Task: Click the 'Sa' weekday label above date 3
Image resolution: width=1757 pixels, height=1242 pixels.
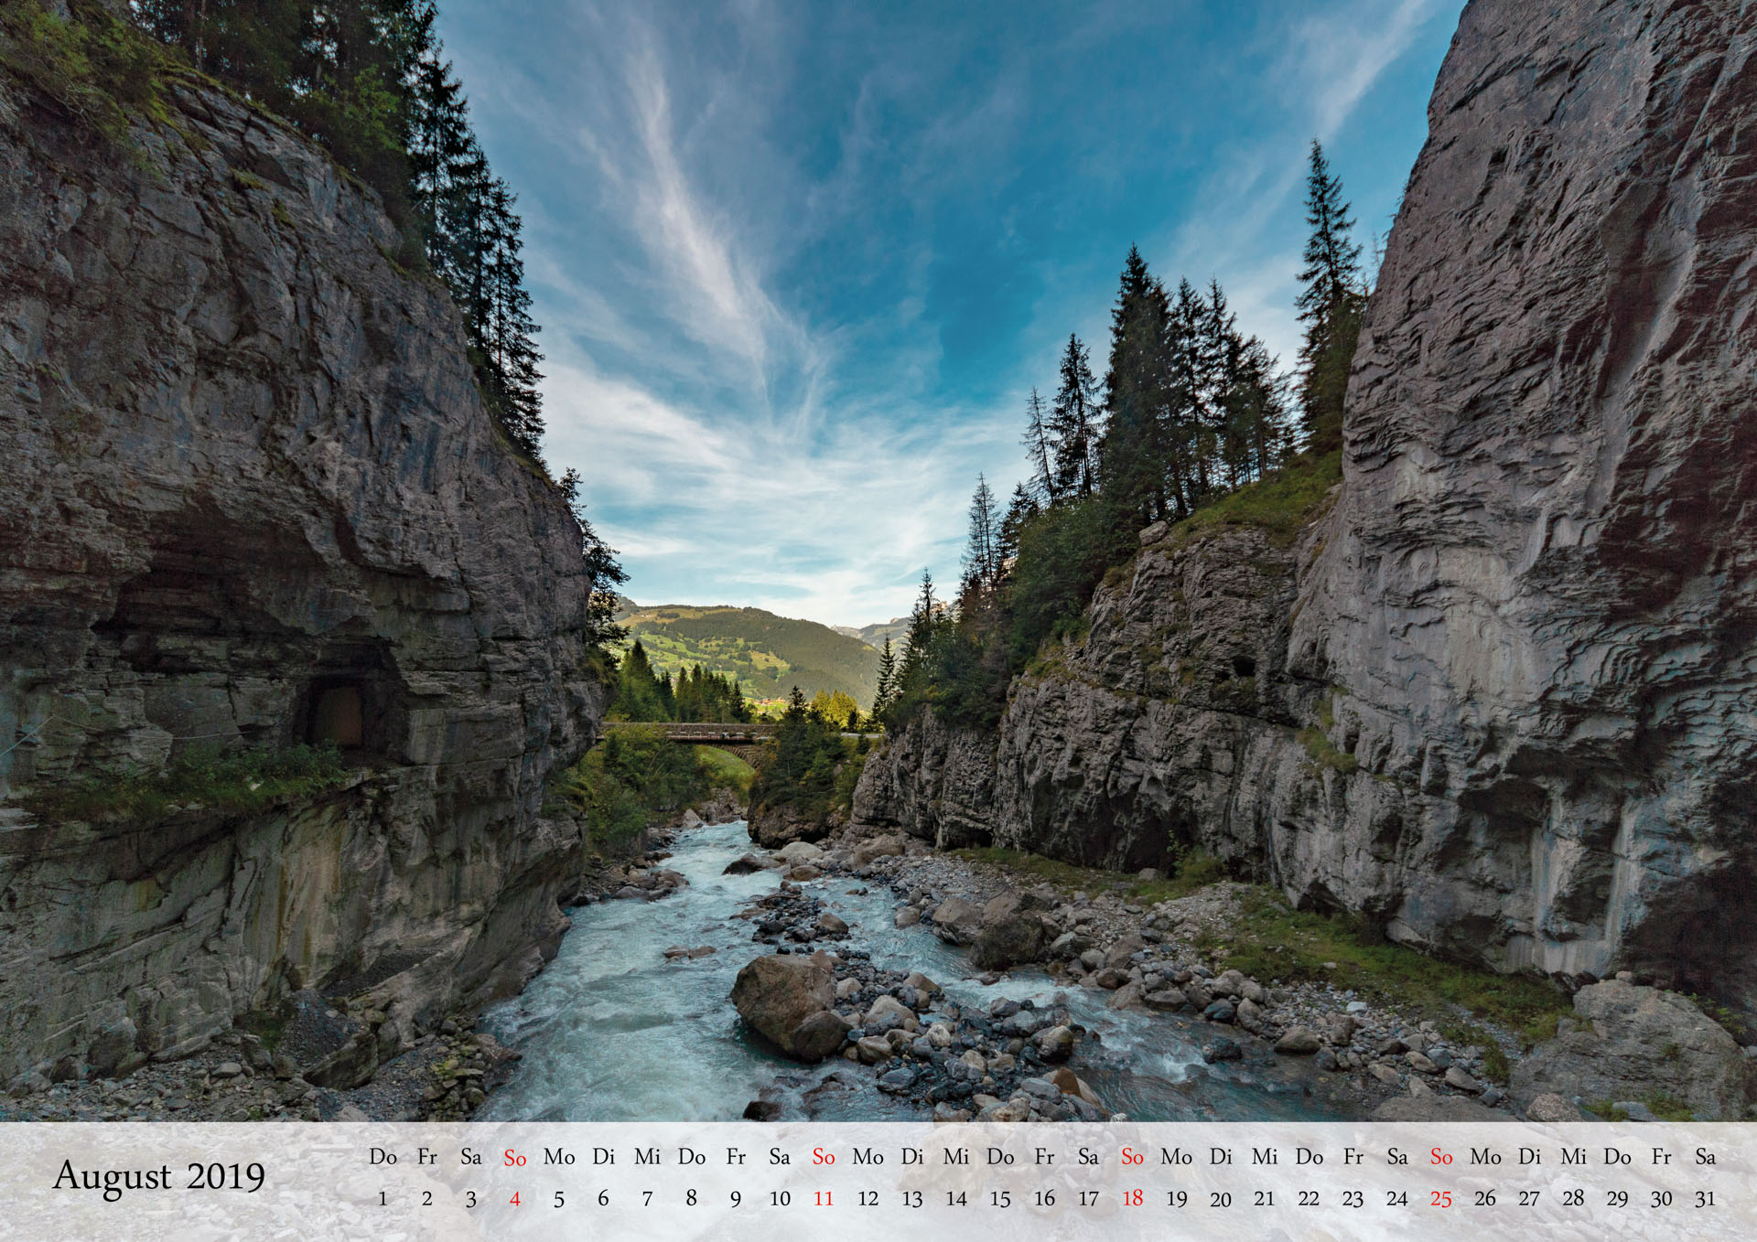Action: point(470,1157)
